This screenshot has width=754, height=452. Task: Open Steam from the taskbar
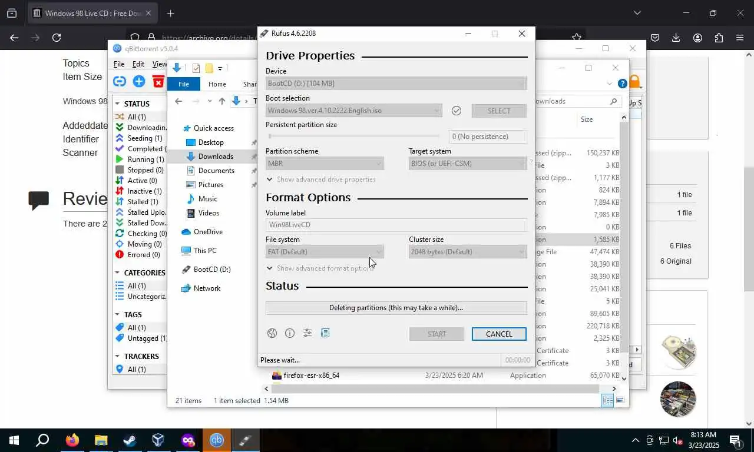tap(130, 440)
